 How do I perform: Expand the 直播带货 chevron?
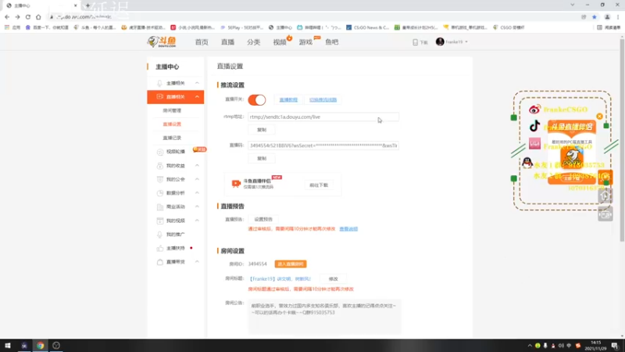197,261
